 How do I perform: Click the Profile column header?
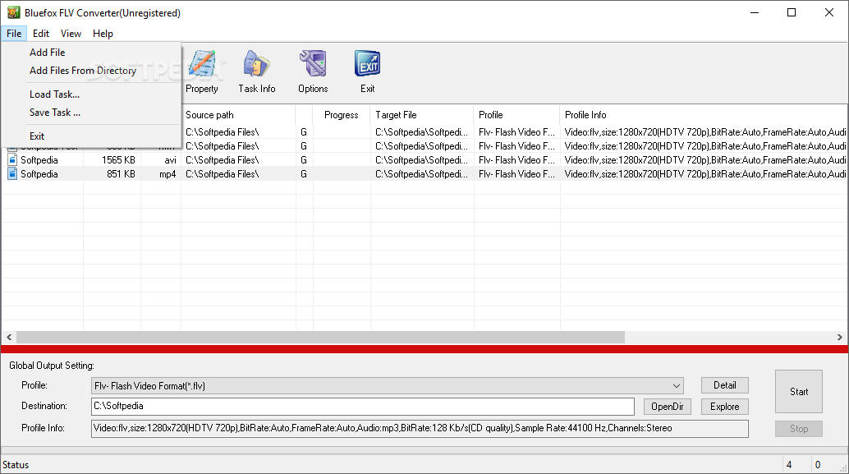(x=517, y=115)
